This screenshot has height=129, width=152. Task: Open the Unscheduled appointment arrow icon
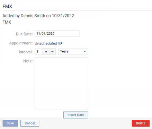tap(60, 43)
